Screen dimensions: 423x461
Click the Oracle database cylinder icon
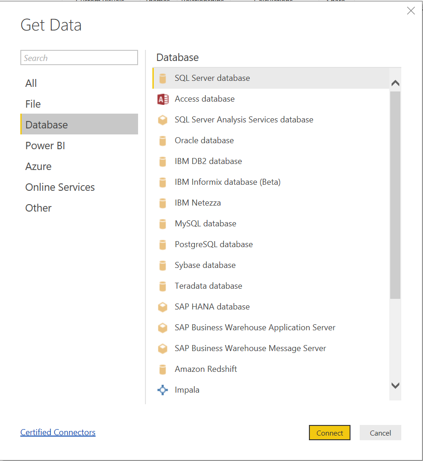tap(163, 141)
